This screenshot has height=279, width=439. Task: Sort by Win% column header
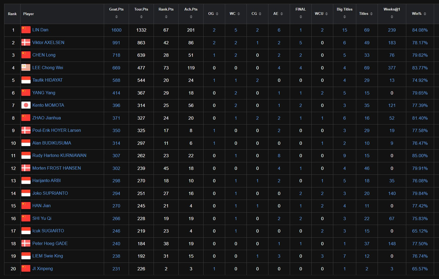420,14
